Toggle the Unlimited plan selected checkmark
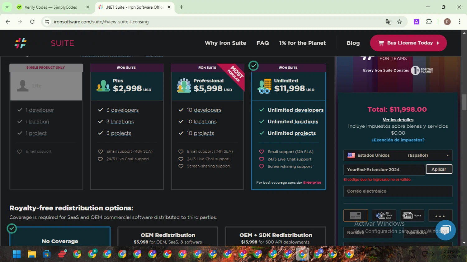 point(253,66)
